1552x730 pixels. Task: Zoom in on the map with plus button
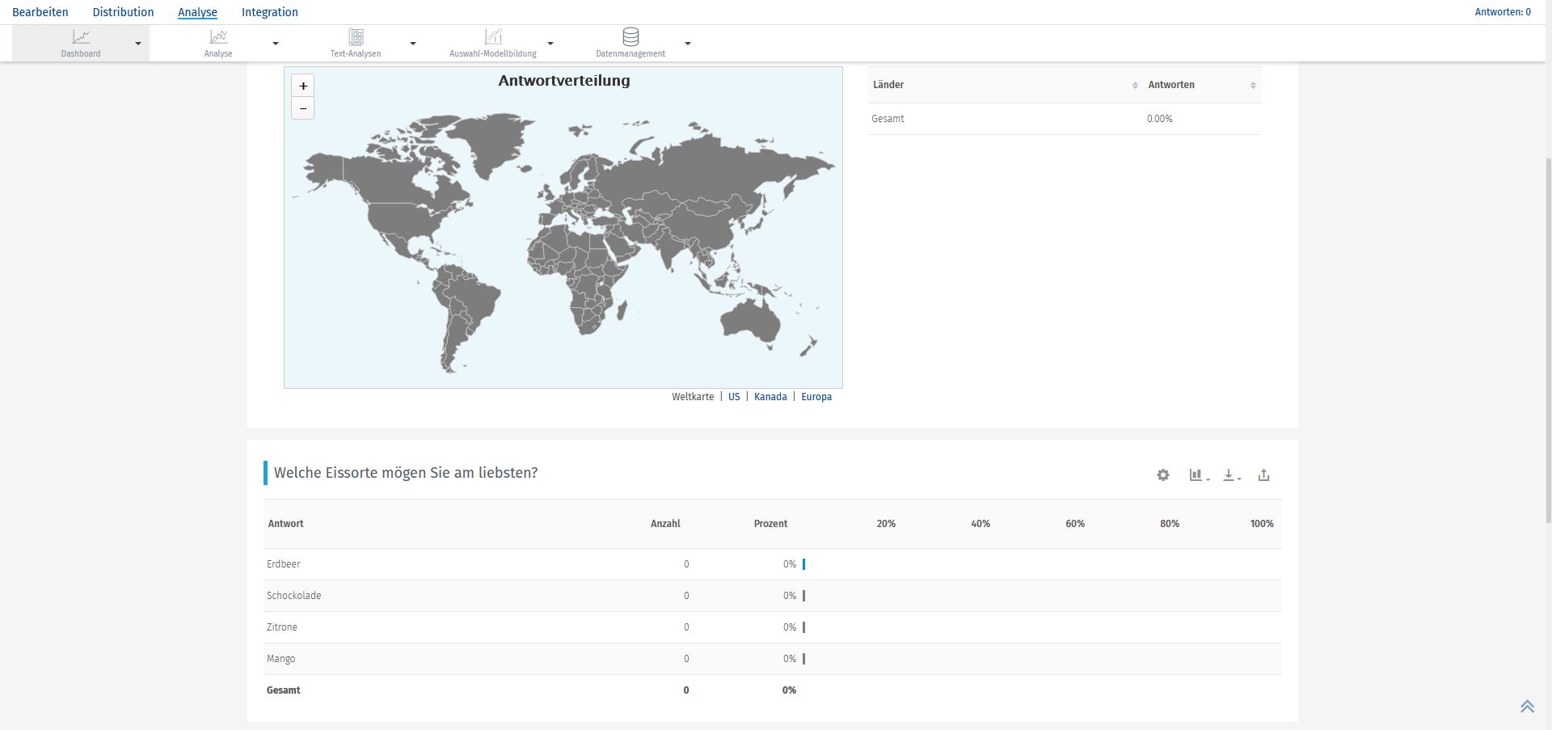click(x=303, y=86)
